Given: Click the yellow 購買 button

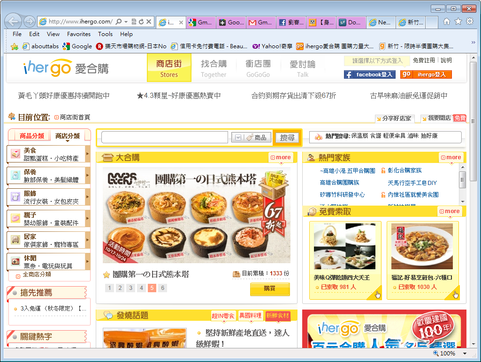Looking at the screenshot, I should tap(270, 288).
